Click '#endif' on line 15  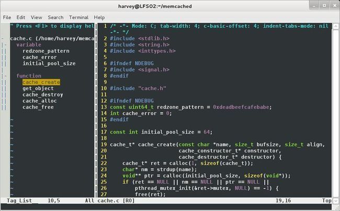(x=119, y=120)
